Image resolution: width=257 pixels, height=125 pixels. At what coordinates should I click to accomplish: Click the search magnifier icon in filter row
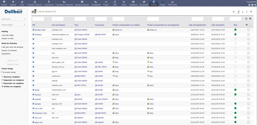pos(246,19)
